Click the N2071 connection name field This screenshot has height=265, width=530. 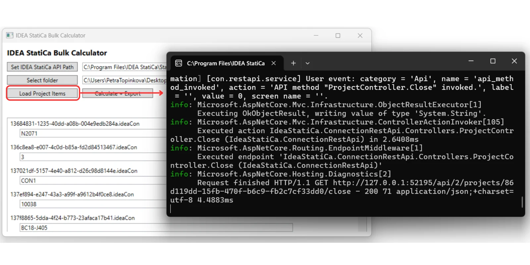pyautogui.click(x=93, y=133)
